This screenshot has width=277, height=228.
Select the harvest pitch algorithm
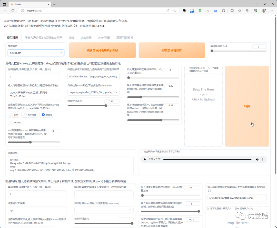pos(30,115)
